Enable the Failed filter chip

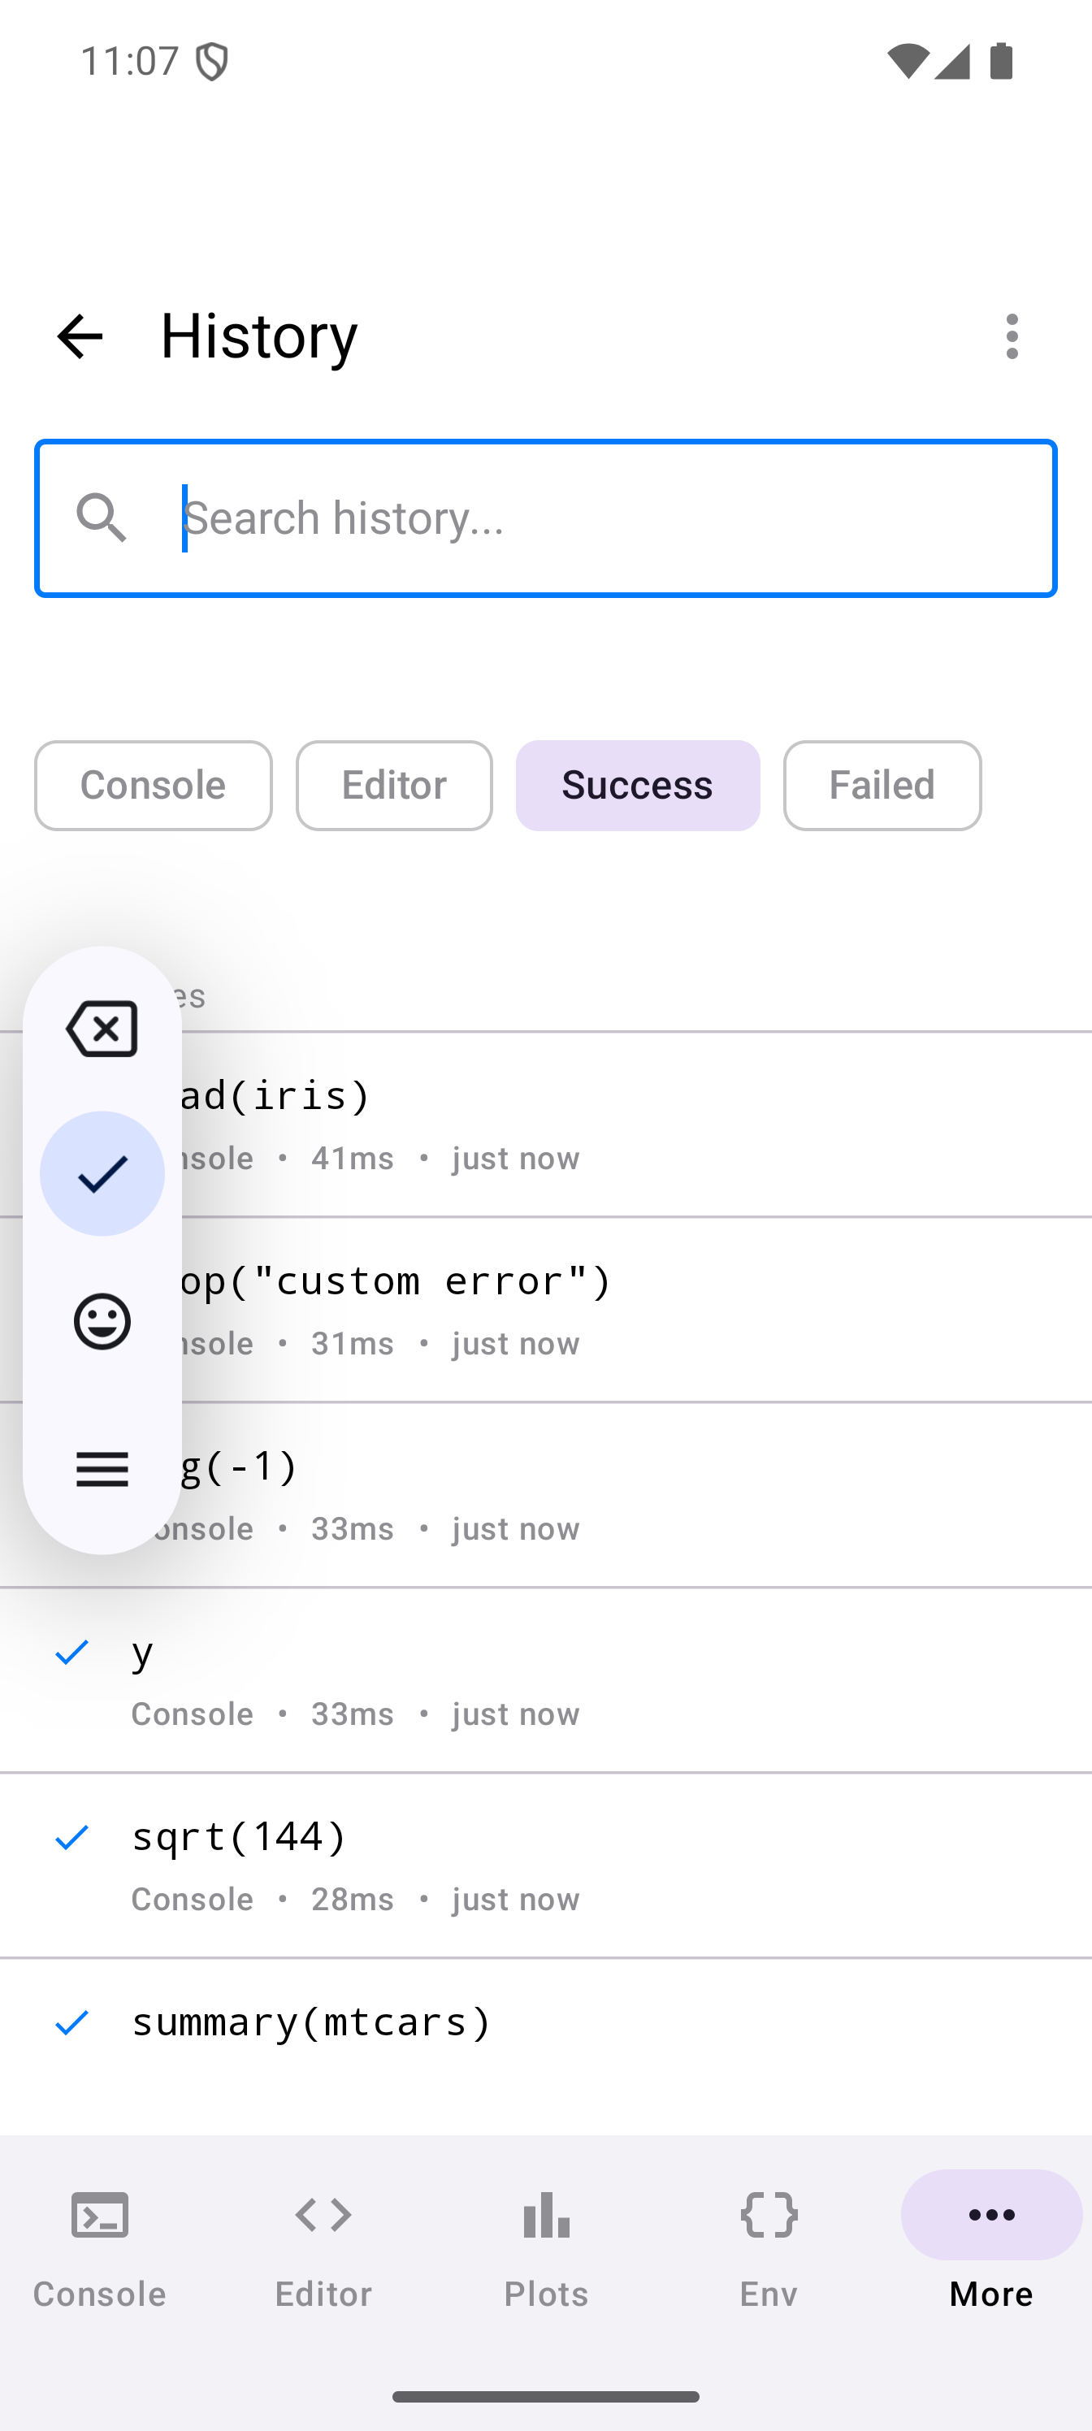tap(882, 785)
